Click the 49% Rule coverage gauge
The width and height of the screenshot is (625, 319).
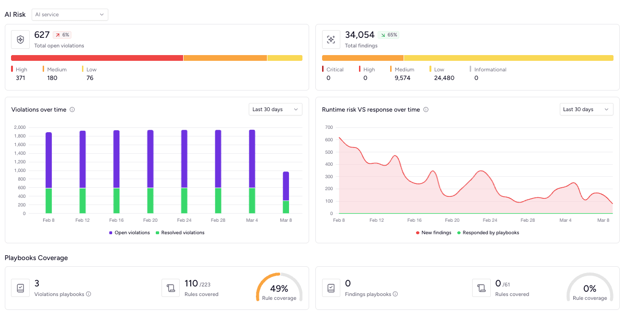tap(279, 287)
